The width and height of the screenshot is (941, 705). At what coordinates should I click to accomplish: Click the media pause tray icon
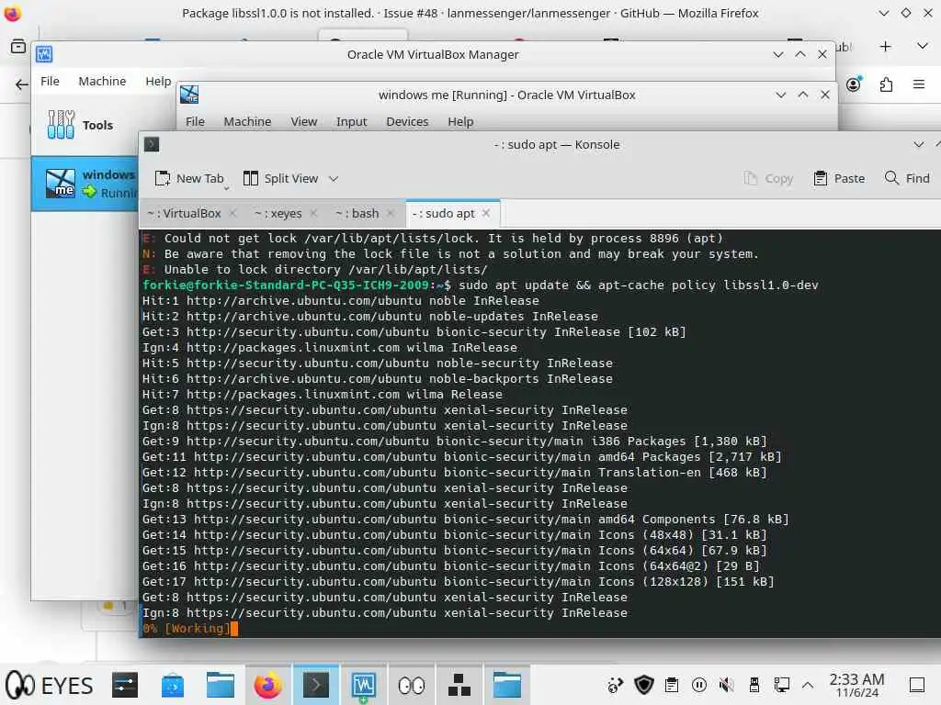pyautogui.click(x=699, y=685)
